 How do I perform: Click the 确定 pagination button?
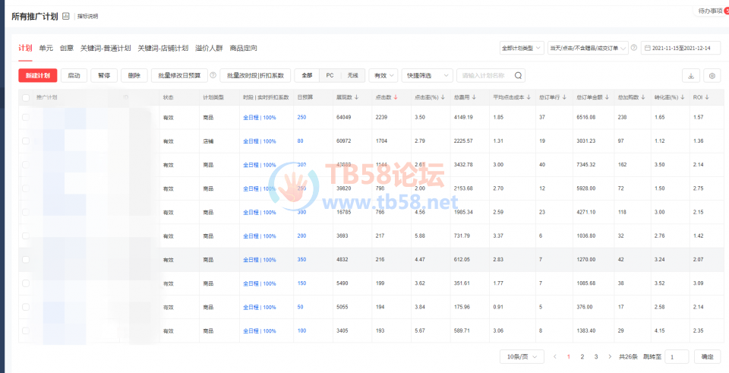click(707, 357)
